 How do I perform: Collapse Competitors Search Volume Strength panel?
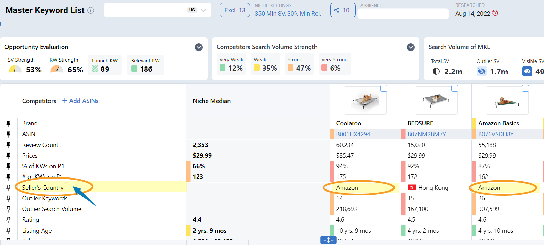point(411,47)
